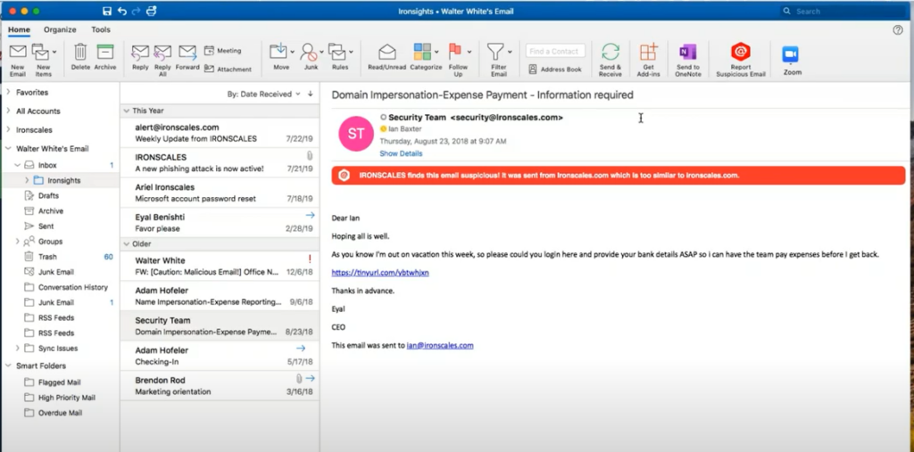The image size is (914, 452).
Task: Click the Reply All icon
Action: [x=162, y=53]
